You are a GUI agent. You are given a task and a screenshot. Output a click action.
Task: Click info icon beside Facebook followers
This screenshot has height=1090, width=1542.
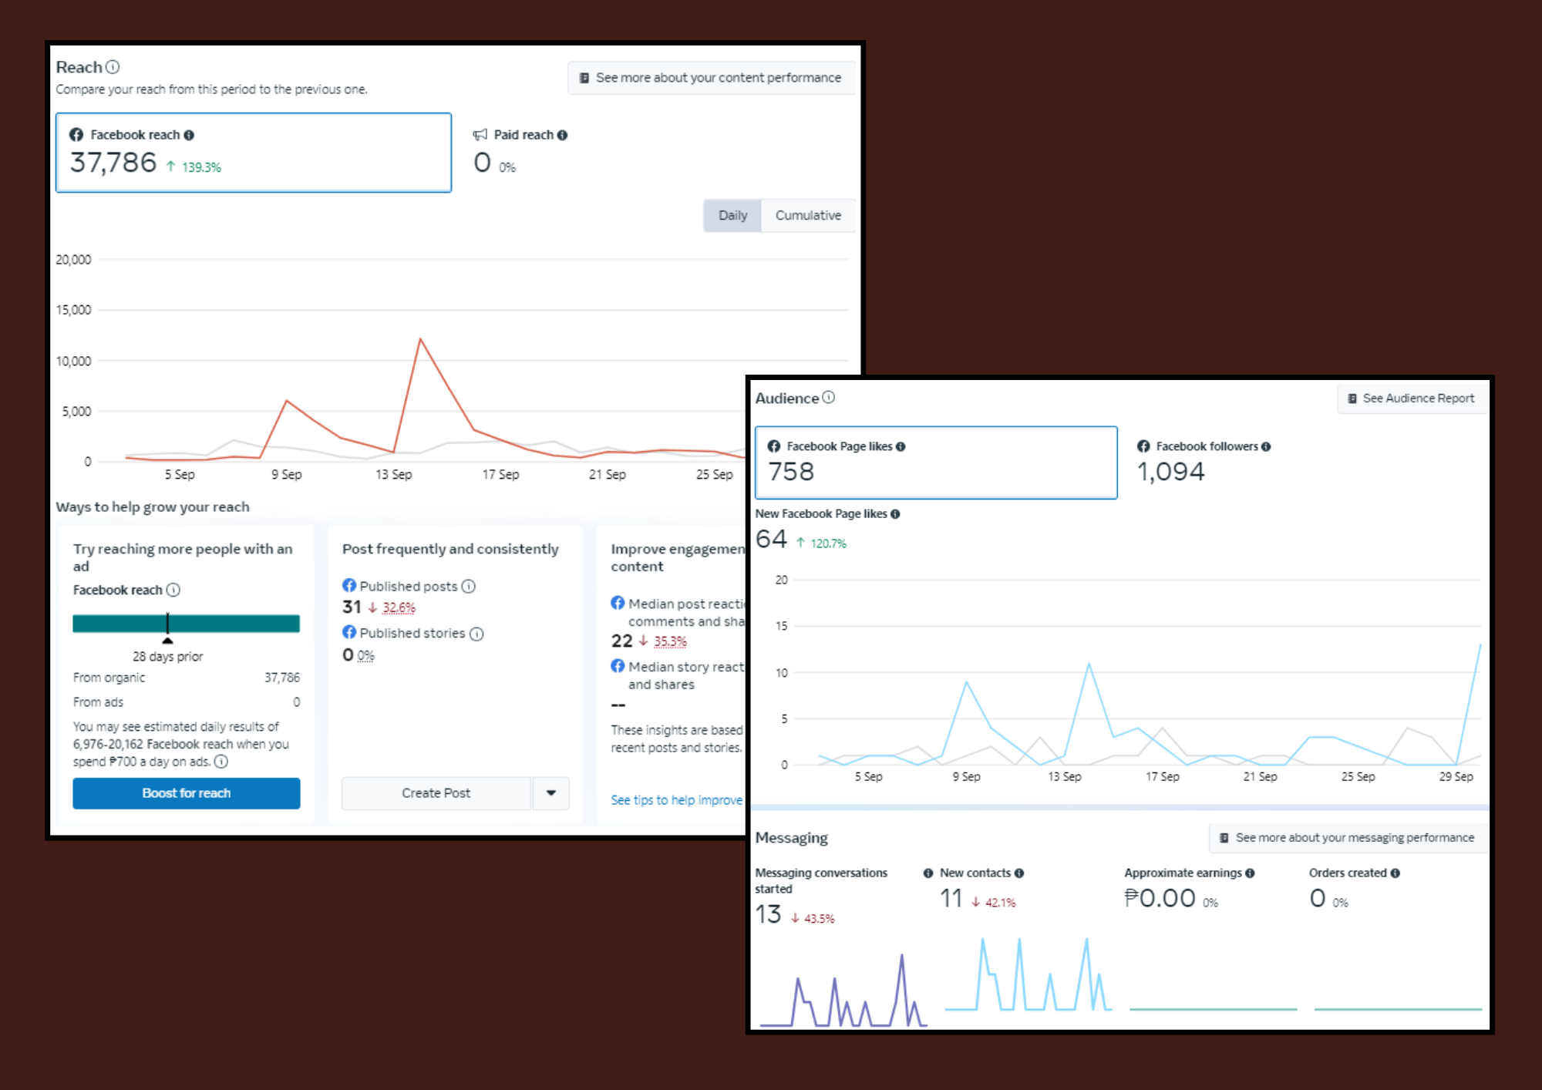click(x=1266, y=446)
